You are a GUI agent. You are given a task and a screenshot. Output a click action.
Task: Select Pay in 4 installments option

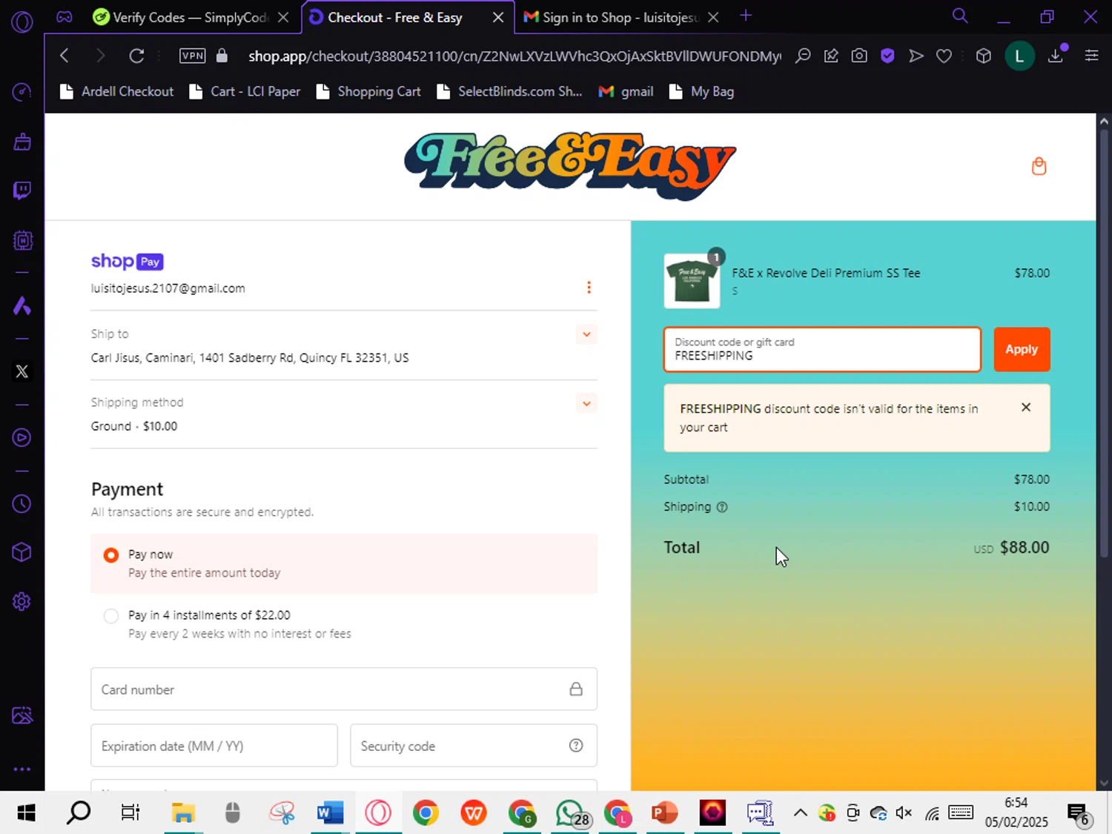pos(111,615)
